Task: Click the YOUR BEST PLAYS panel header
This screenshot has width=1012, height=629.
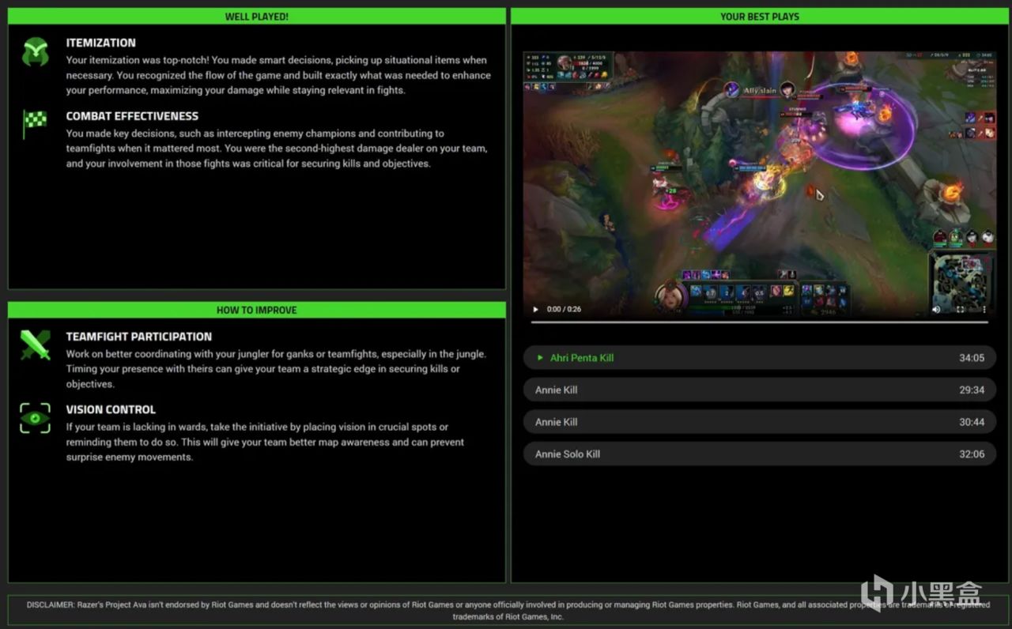Action: coord(760,16)
